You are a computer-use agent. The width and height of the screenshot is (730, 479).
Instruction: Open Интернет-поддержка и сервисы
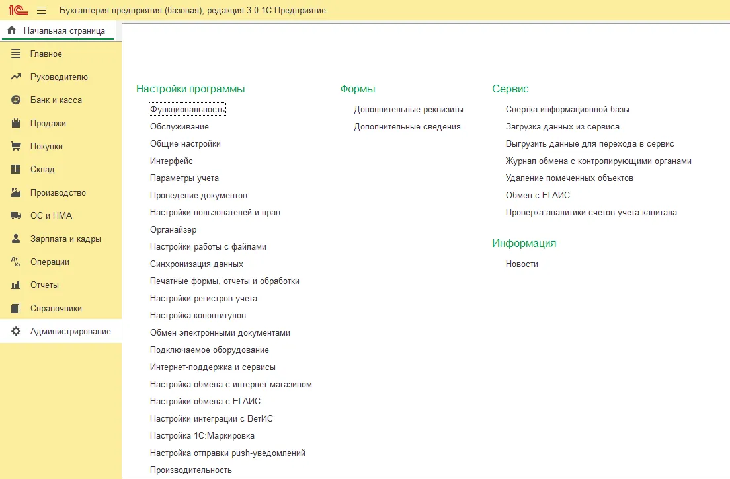pyautogui.click(x=213, y=367)
